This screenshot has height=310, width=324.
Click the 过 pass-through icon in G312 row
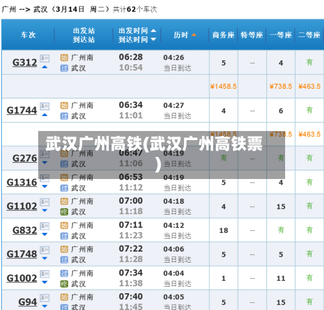[64, 68]
